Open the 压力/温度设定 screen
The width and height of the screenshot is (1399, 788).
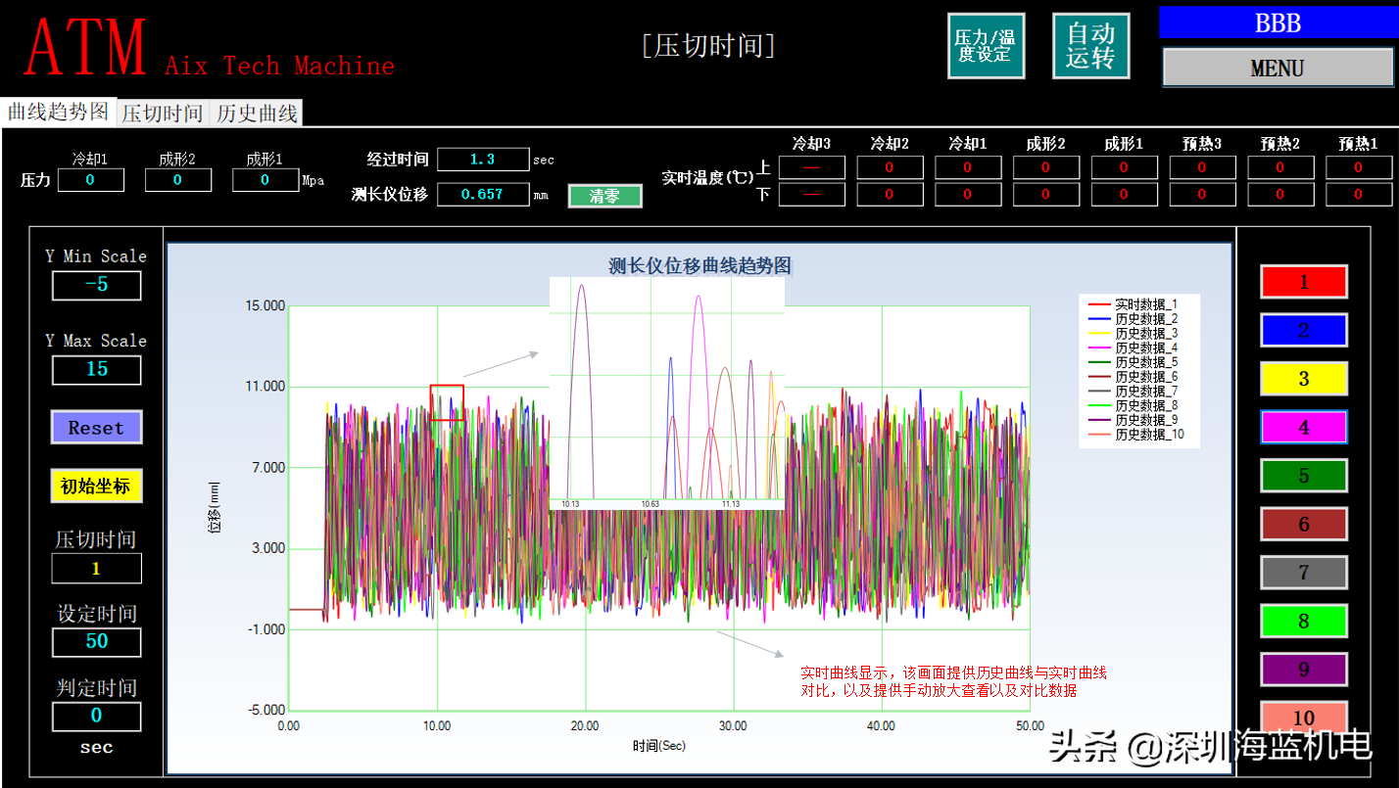[x=986, y=46]
